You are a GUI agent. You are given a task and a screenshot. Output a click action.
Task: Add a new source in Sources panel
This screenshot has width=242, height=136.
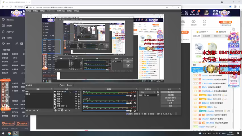pyautogui.click(x=55, y=110)
